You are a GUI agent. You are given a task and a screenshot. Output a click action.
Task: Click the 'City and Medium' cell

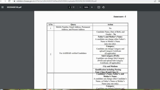(x=110, y=66)
